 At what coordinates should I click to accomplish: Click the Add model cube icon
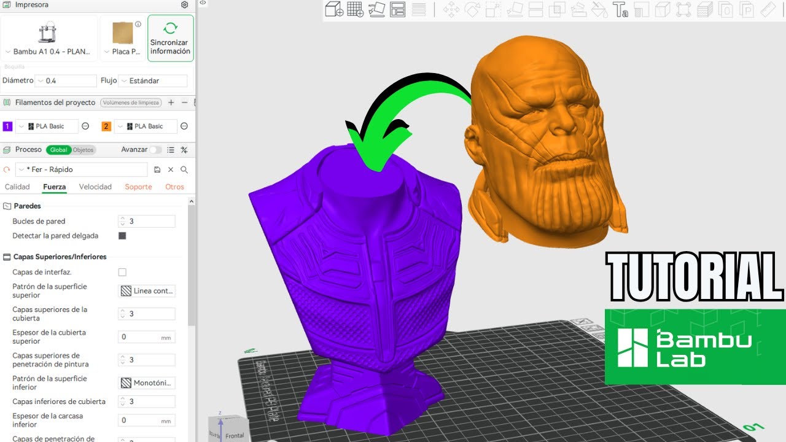point(334,10)
